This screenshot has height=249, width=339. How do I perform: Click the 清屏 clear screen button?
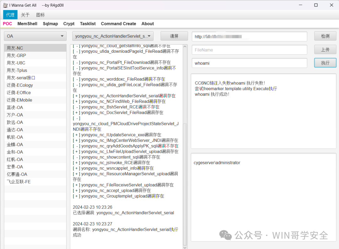174,36
